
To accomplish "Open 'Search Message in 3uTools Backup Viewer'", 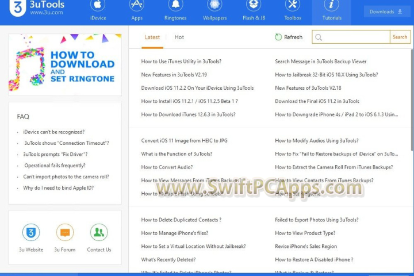I will coord(320,62).
